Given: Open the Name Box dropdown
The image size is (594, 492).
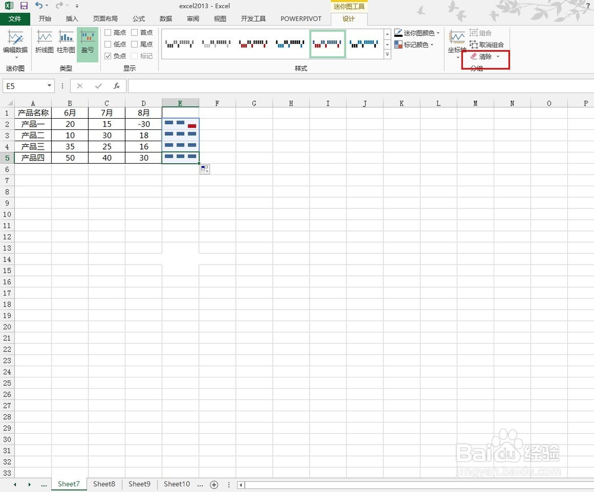Looking at the screenshot, I should click(x=50, y=85).
